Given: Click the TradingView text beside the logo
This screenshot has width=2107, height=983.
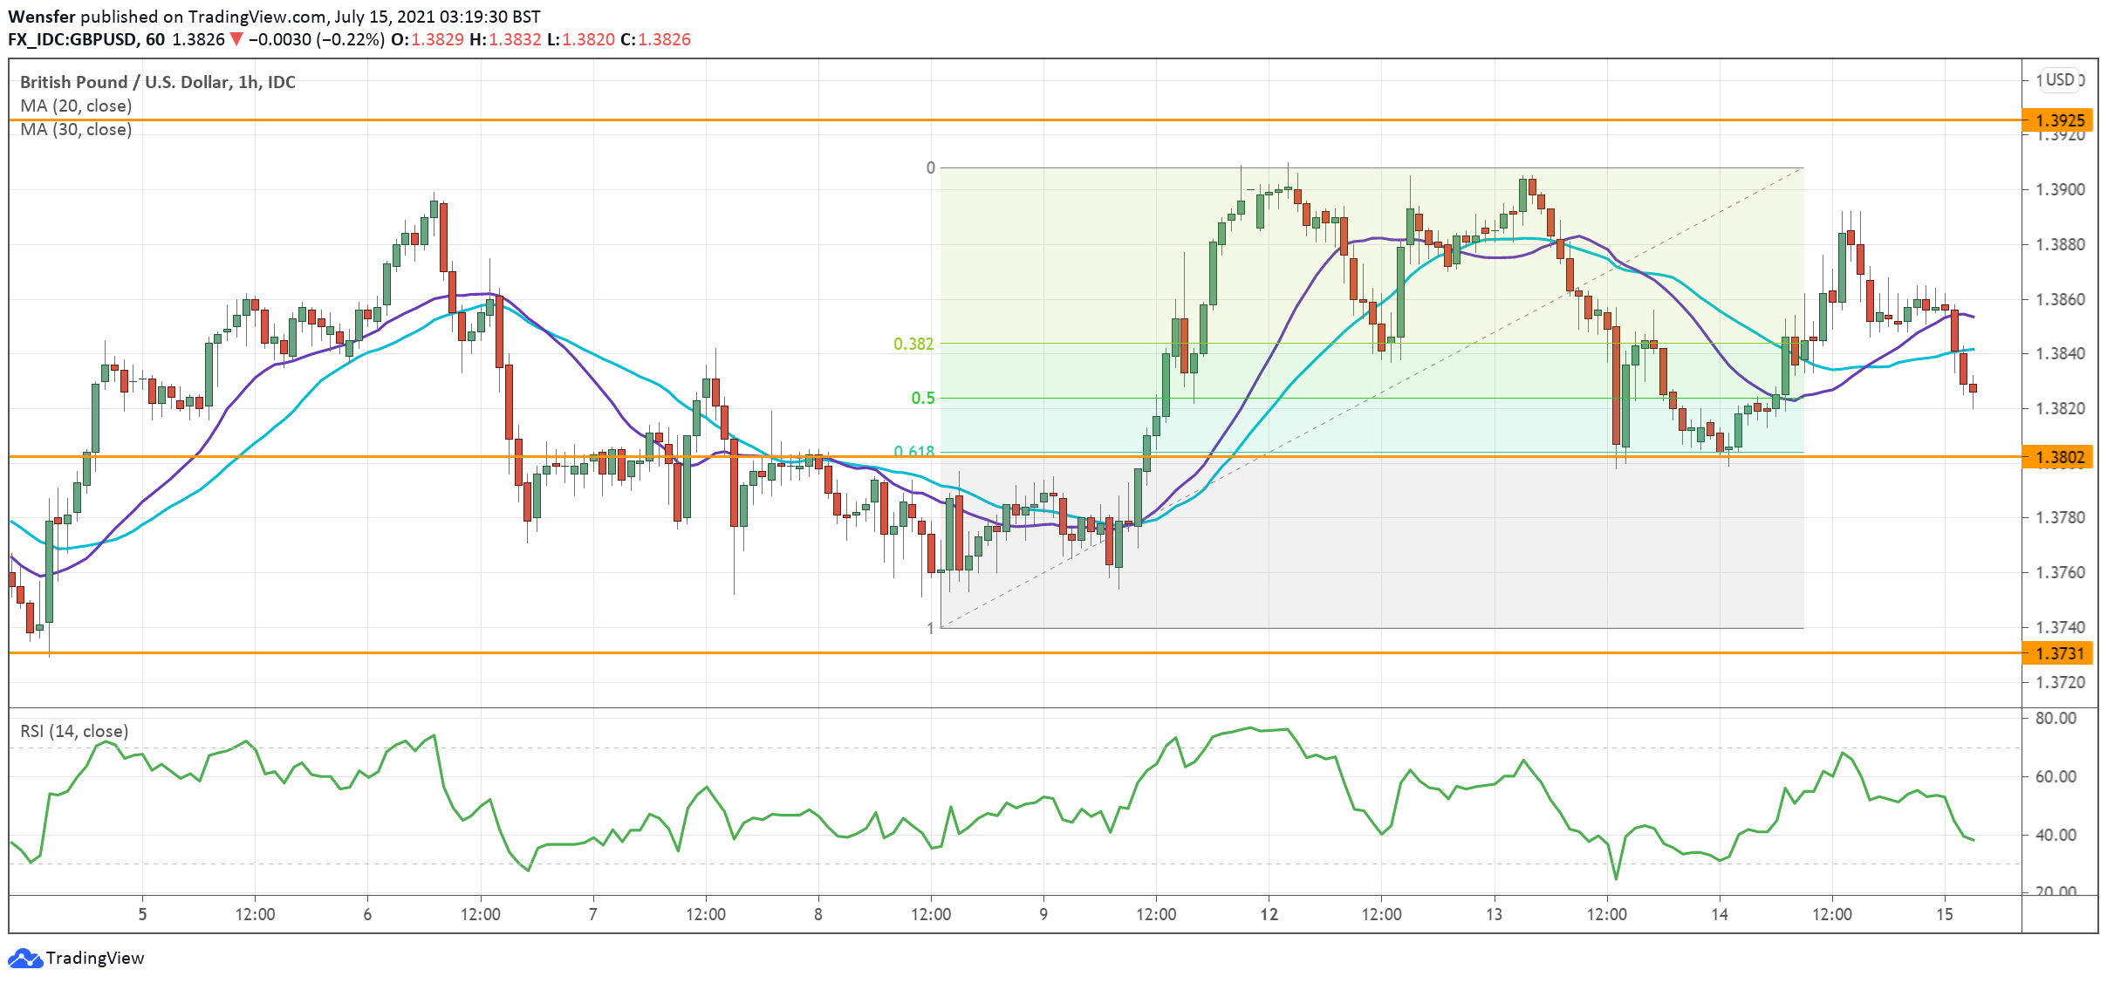Looking at the screenshot, I should tap(94, 959).
